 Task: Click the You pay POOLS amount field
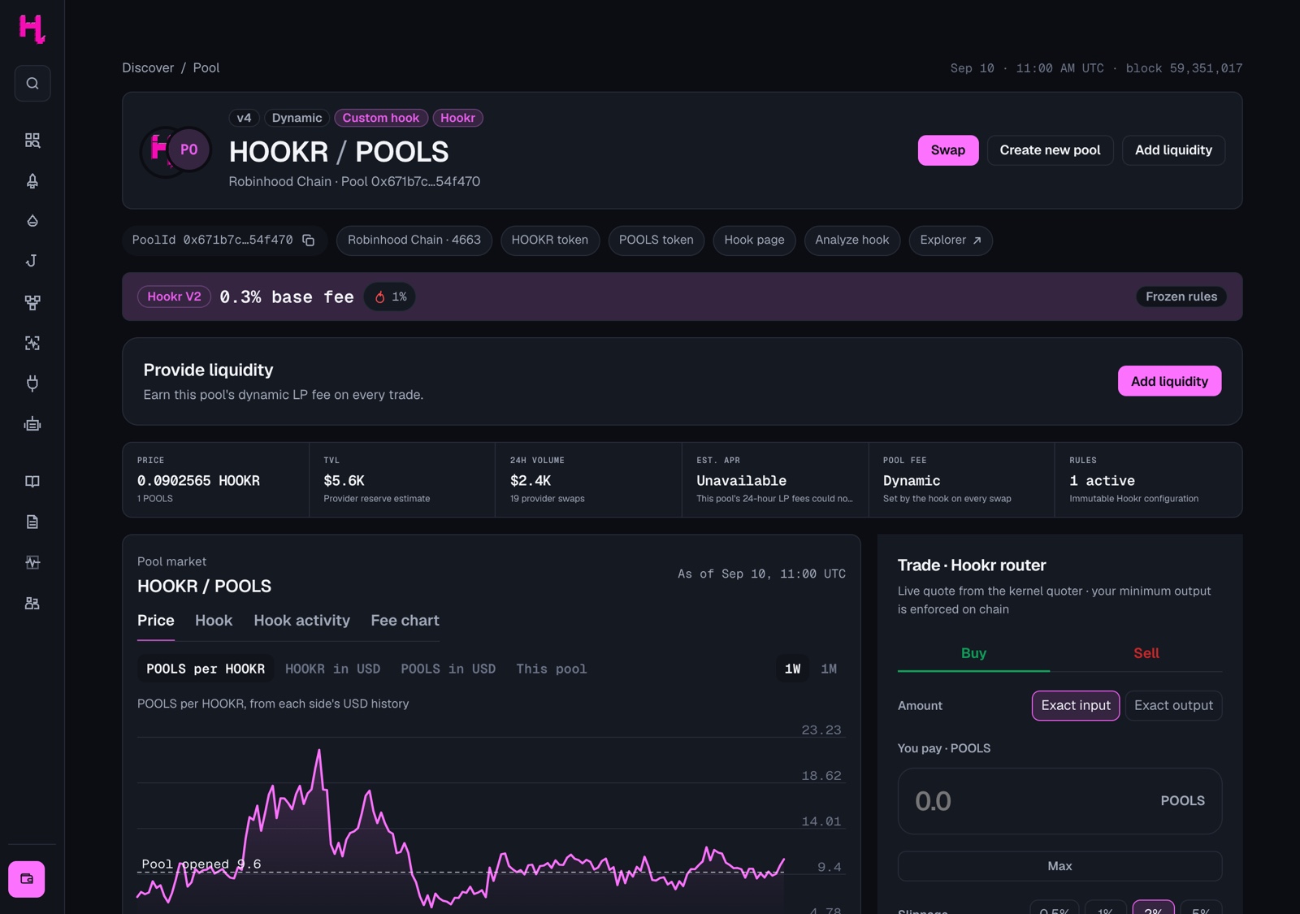pyautogui.click(x=1059, y=801)
